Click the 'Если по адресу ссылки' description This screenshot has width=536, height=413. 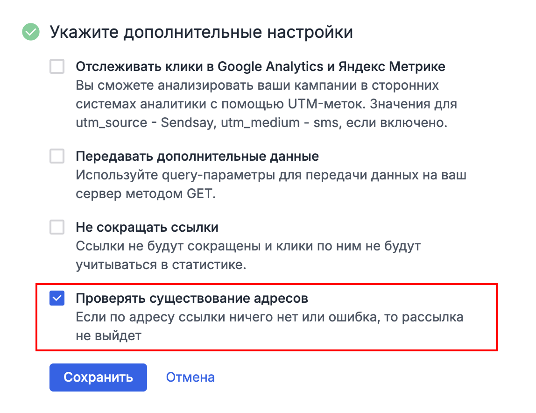[269, 317]
